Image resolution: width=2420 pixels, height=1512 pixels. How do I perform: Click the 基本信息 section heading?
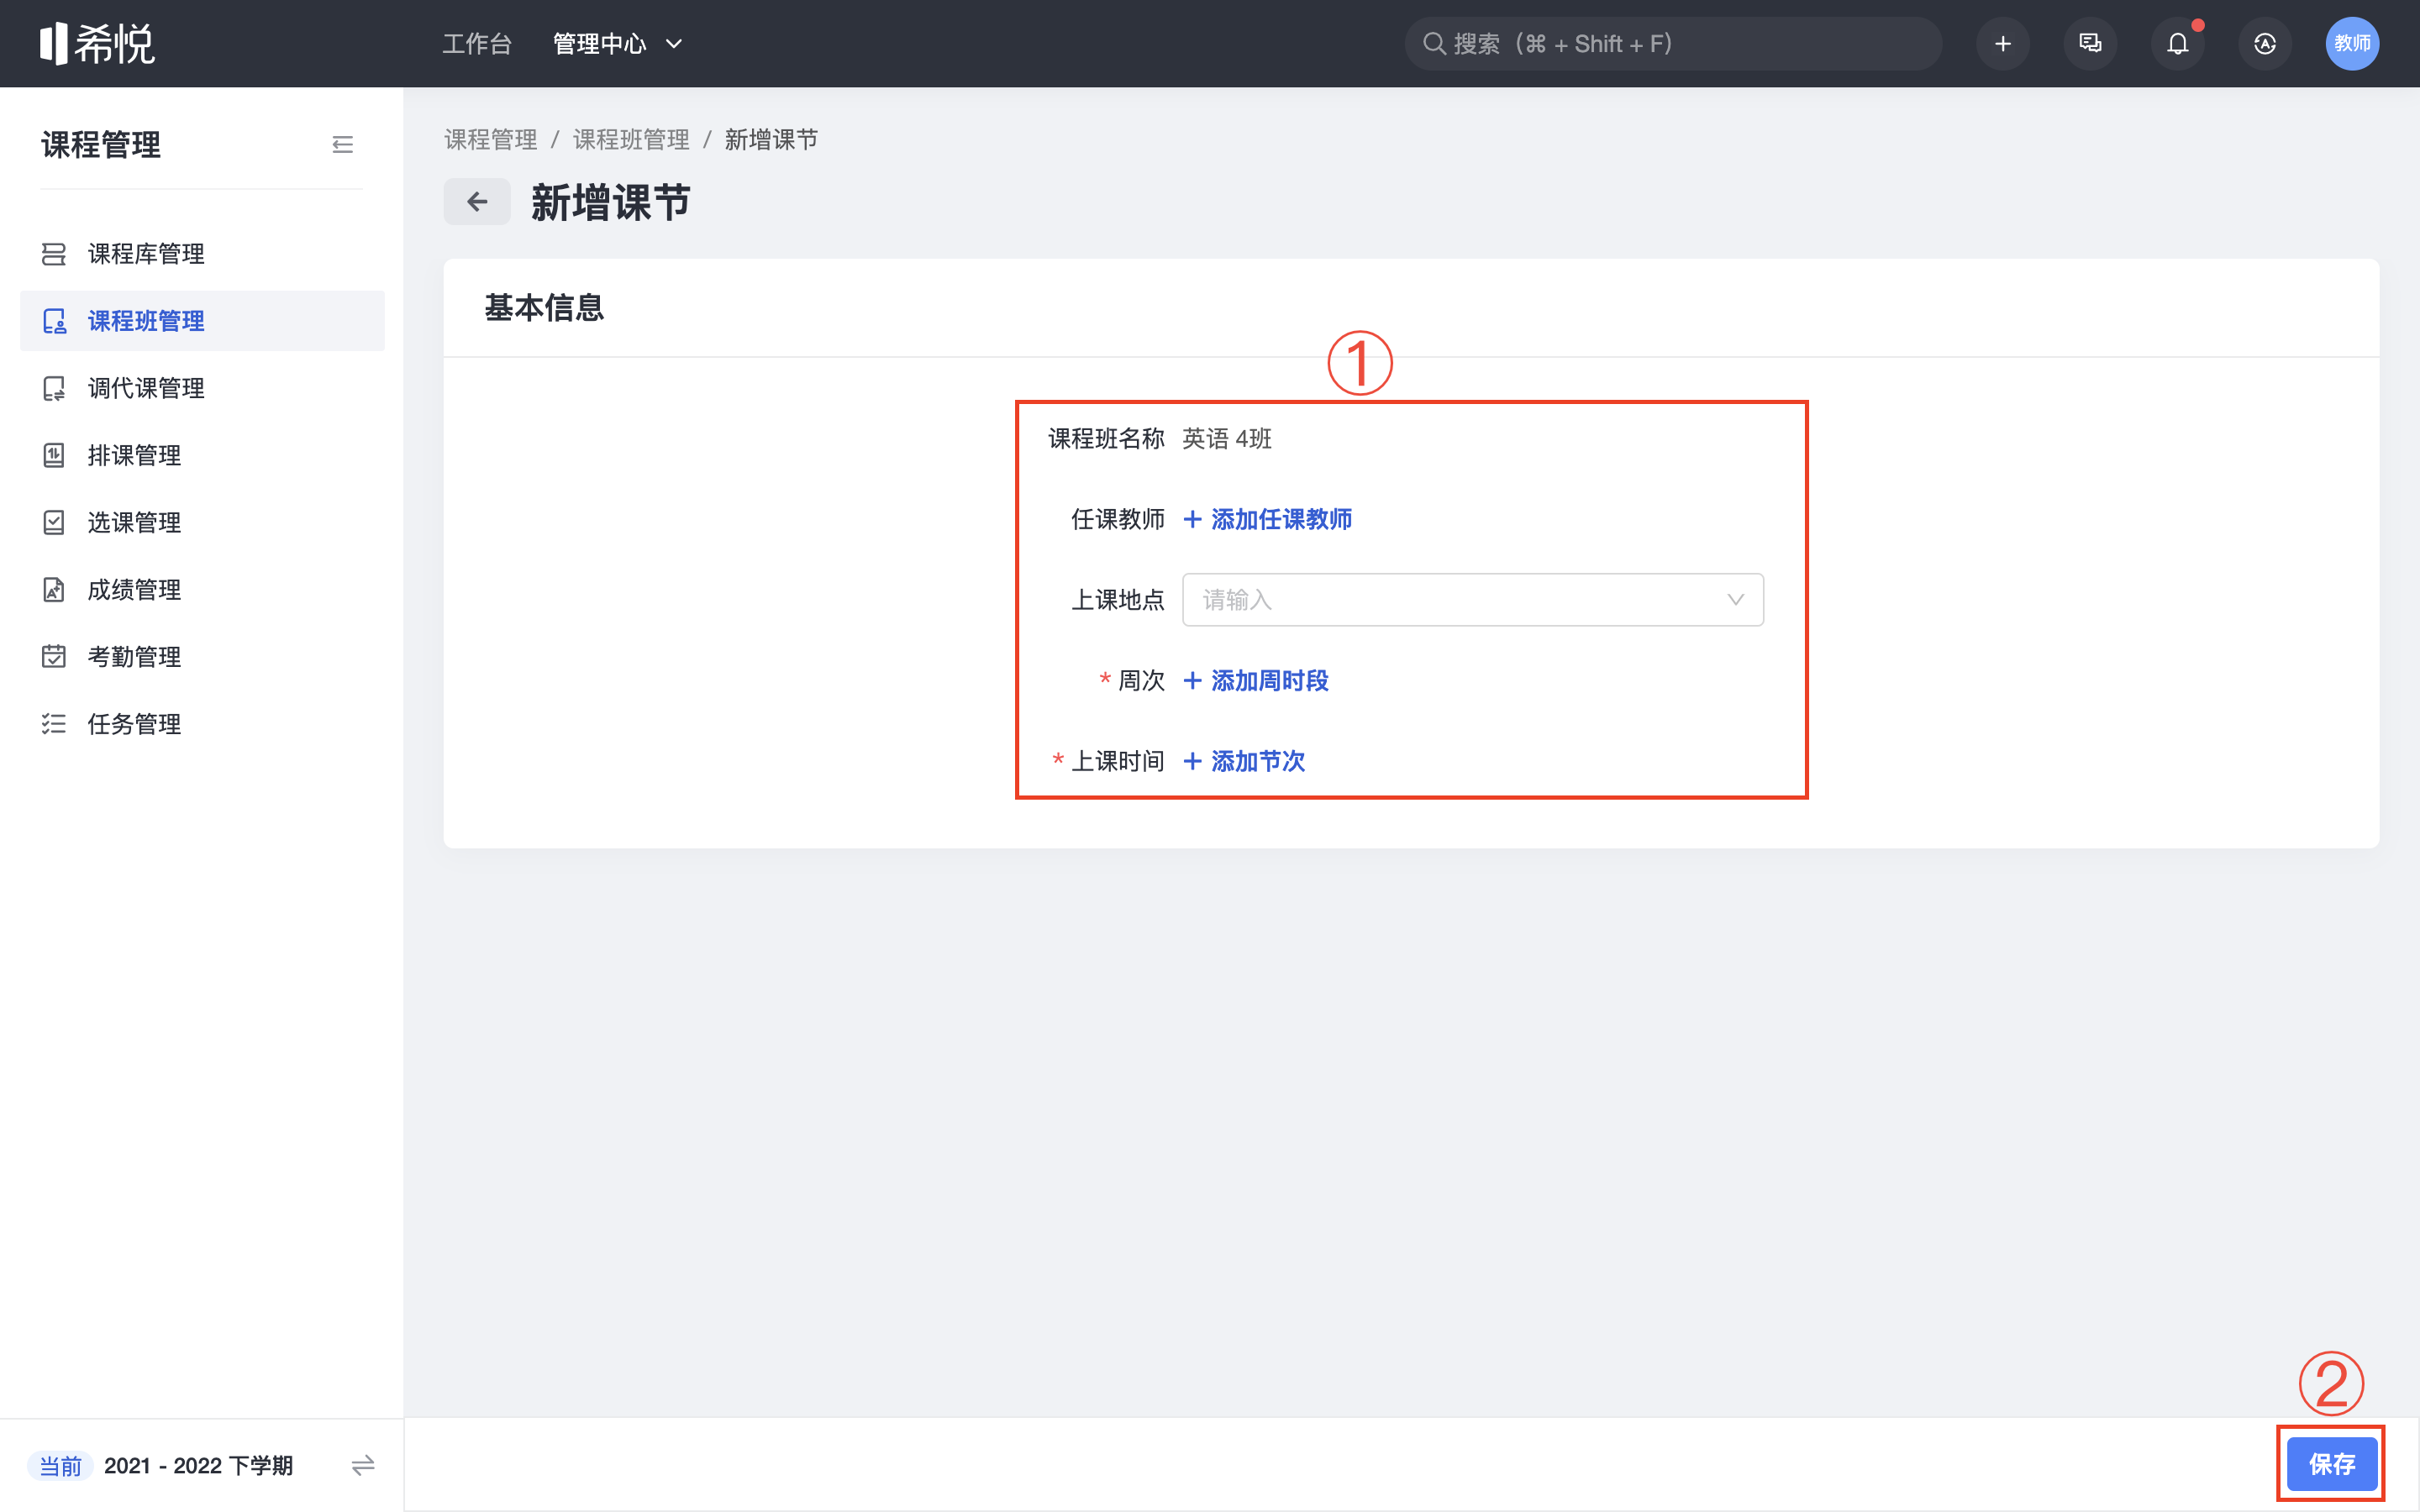point(544,308)
